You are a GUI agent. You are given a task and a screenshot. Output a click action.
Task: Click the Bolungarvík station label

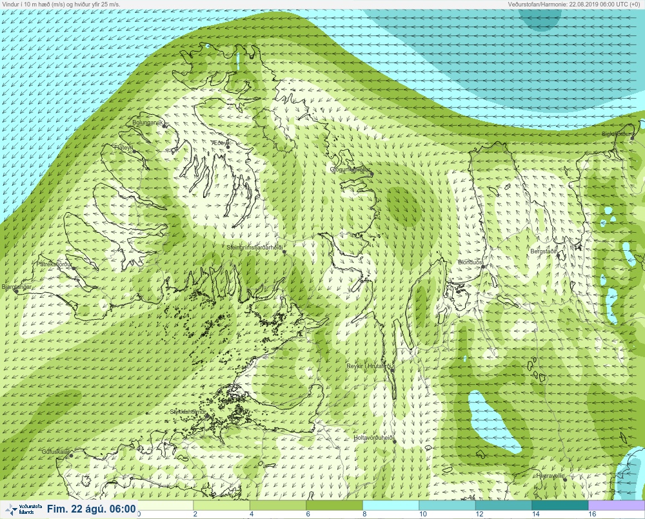point(148,122)
